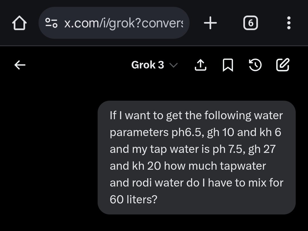Open Grok chat history clock icon
The image size is (308, 231).
click(255, 65)
